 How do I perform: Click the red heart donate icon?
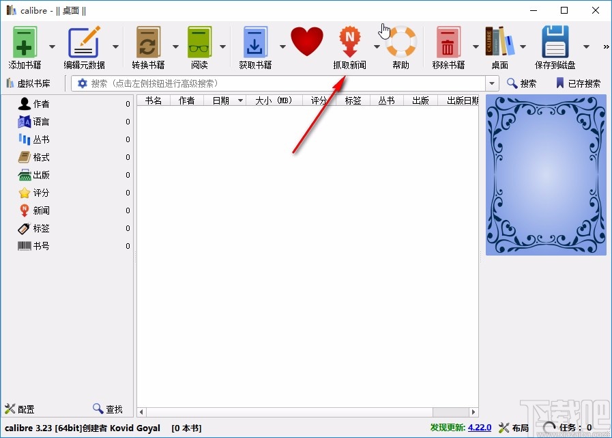point(307,42)
